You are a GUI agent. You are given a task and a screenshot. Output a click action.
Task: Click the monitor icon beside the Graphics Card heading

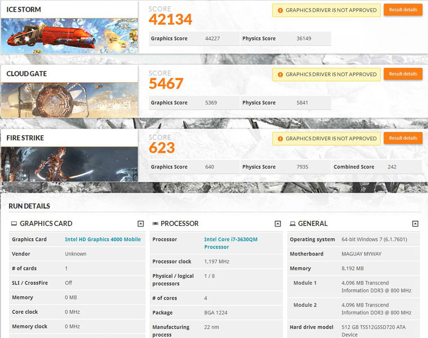[x=14, y=224]
